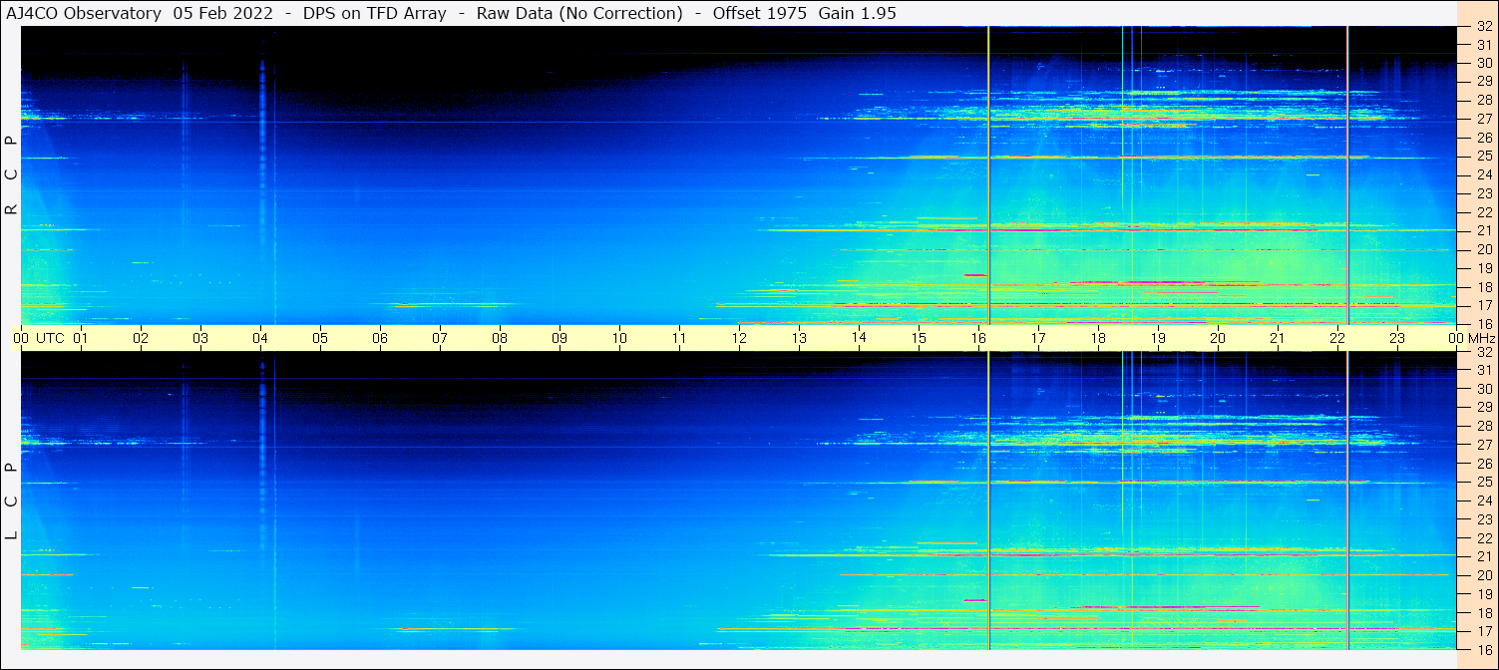Click the 21 hour label on the time axis

coord(1278,338)
